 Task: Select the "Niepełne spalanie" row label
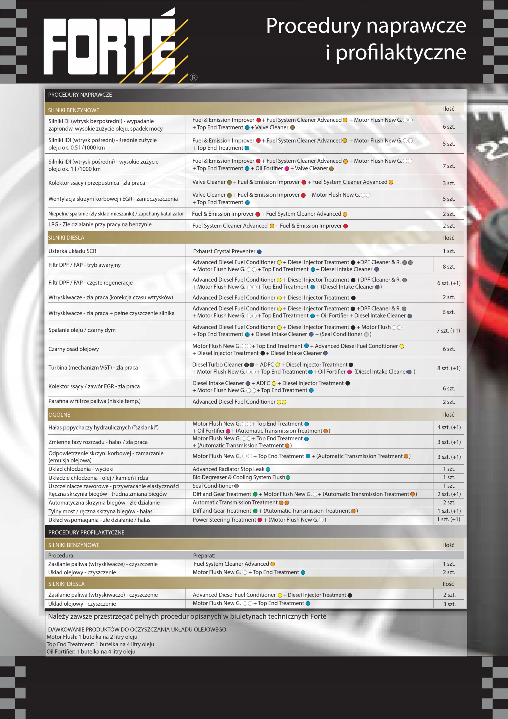tap(116, 214)
